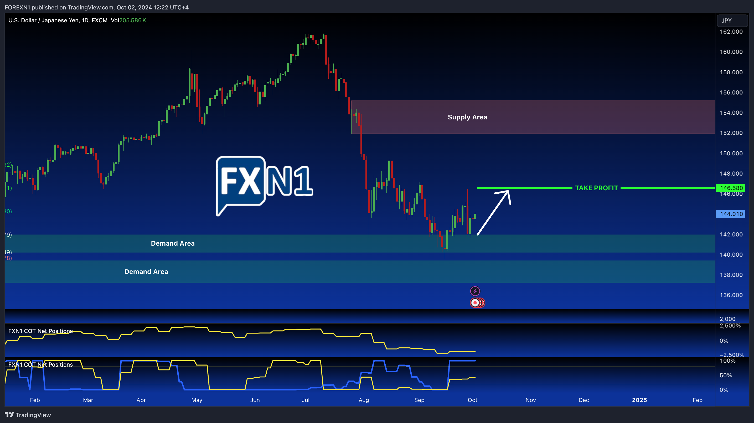Click the Mar label on the time axis

[88, 400]
